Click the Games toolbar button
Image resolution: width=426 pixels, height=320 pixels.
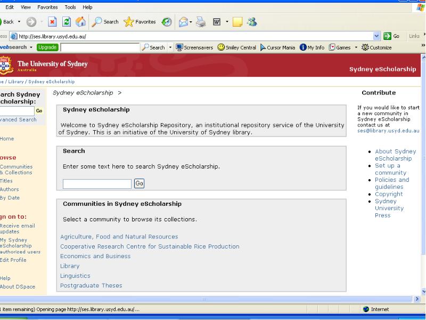point(340,47)
